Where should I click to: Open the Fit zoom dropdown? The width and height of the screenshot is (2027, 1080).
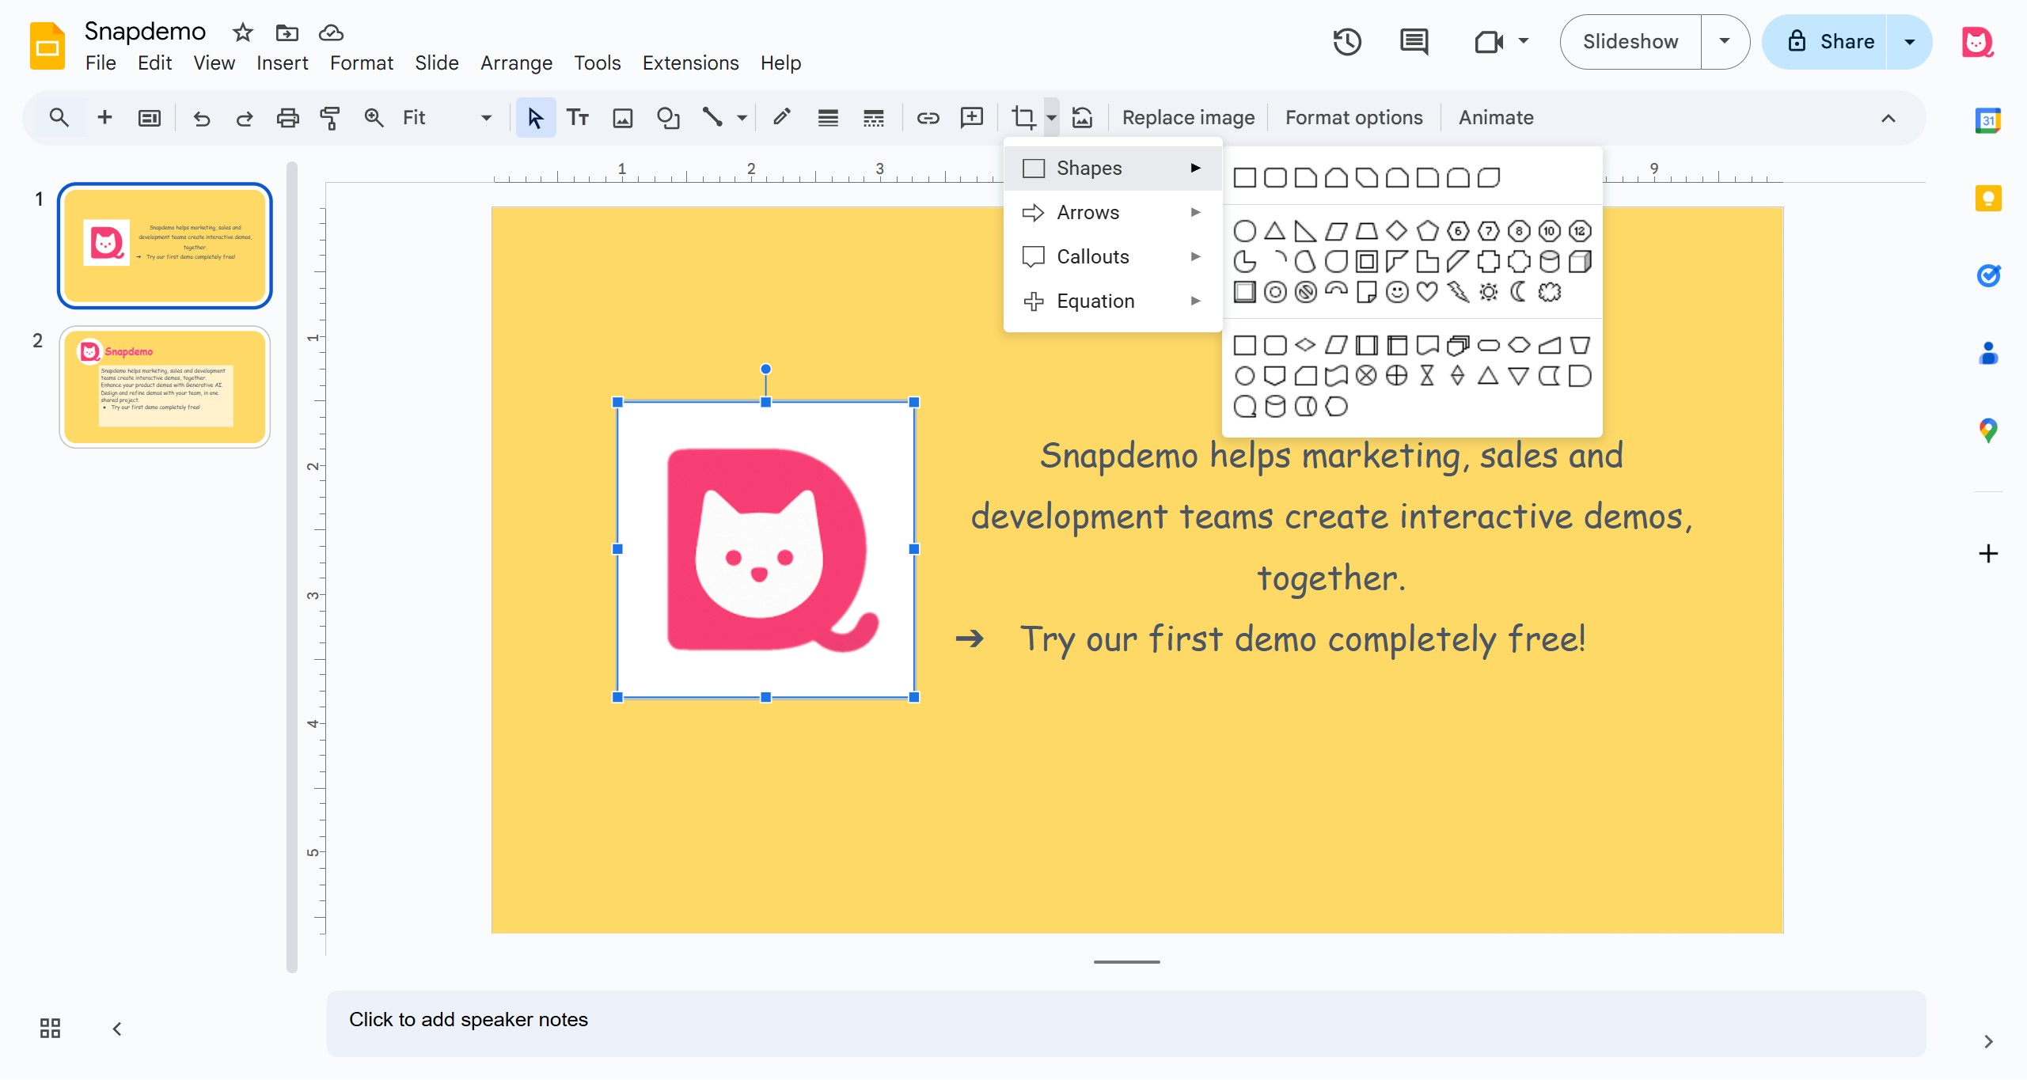[x=447, y=118]
